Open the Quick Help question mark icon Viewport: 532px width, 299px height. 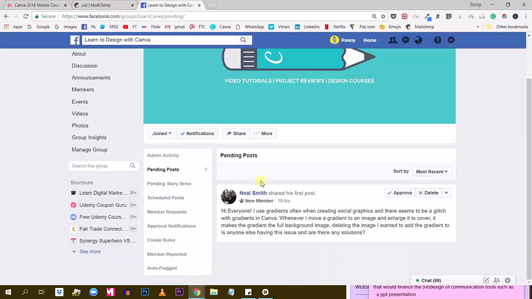[x=438, y=40]
